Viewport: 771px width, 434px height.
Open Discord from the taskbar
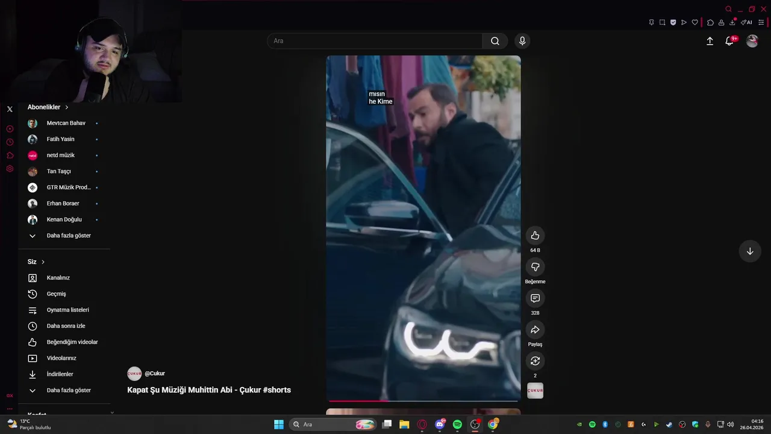pyautogui.click(x=440, y=424)
